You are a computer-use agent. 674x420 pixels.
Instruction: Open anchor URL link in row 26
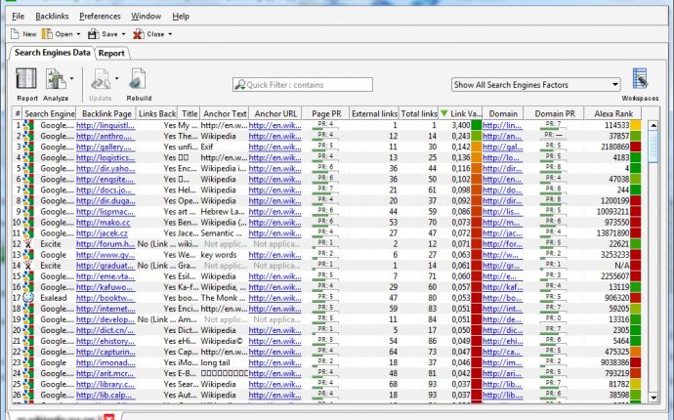pyautogui.click(x=274, y=395)
